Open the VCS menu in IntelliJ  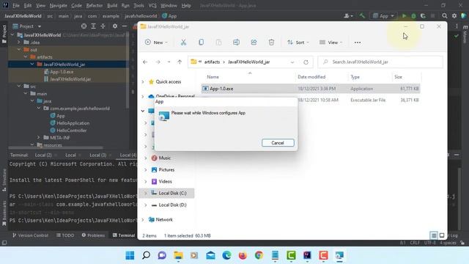point(152,5)
